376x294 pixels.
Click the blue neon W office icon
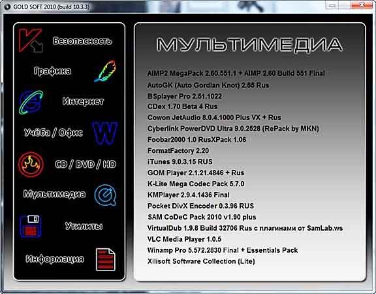[x=105, y=133]
